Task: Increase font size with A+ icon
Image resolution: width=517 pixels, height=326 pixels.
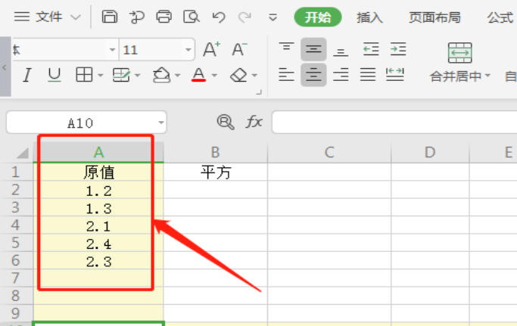Action: coord(211,49)
